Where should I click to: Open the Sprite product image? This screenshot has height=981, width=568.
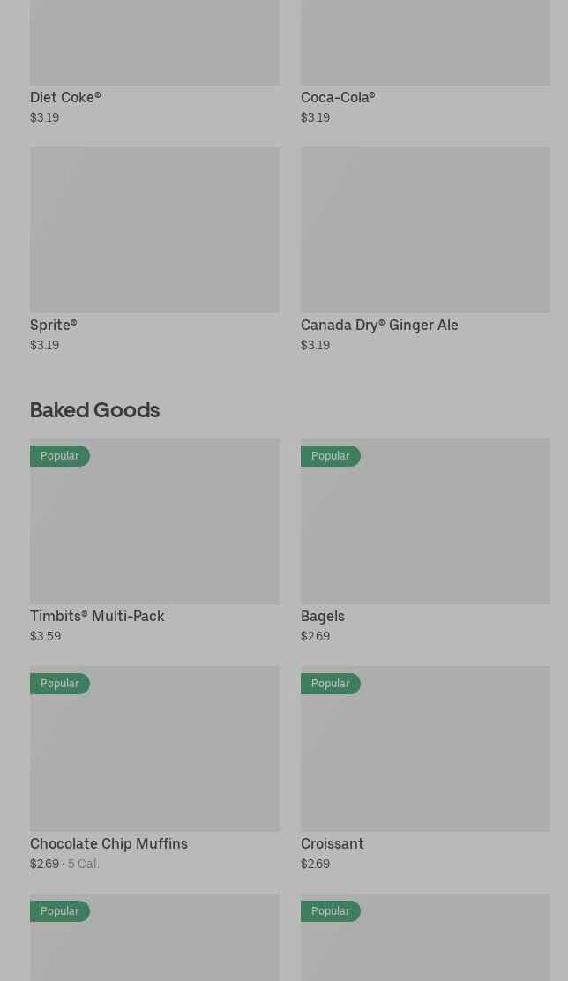154,229
